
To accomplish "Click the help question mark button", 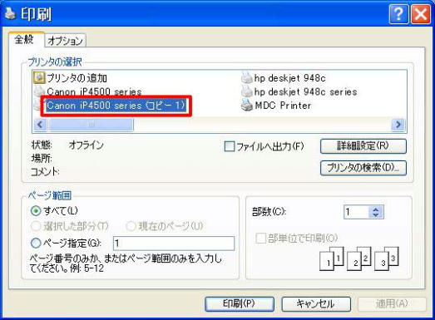I will click(398, 13).
